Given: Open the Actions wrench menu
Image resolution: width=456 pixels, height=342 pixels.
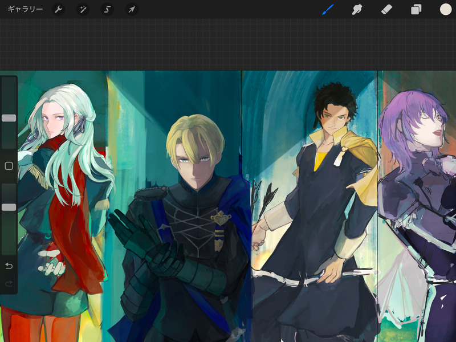Looking at the screenshot, I should click(58, 10).
